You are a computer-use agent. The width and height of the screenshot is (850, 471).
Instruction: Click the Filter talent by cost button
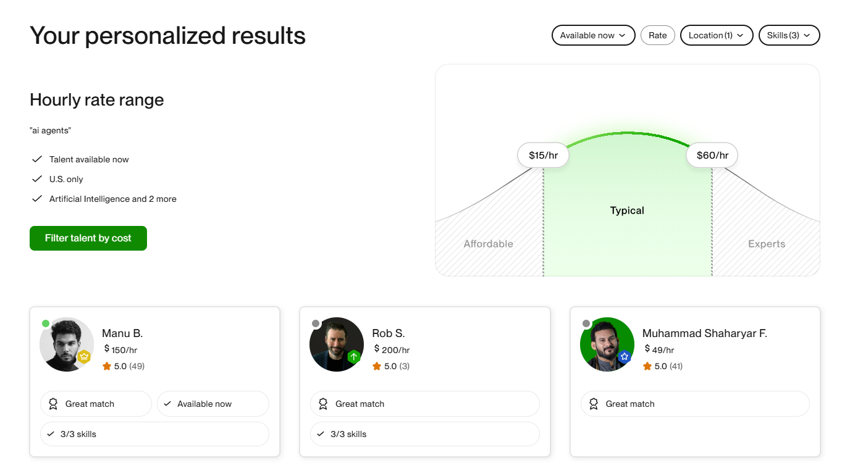(x=88, y=238)
